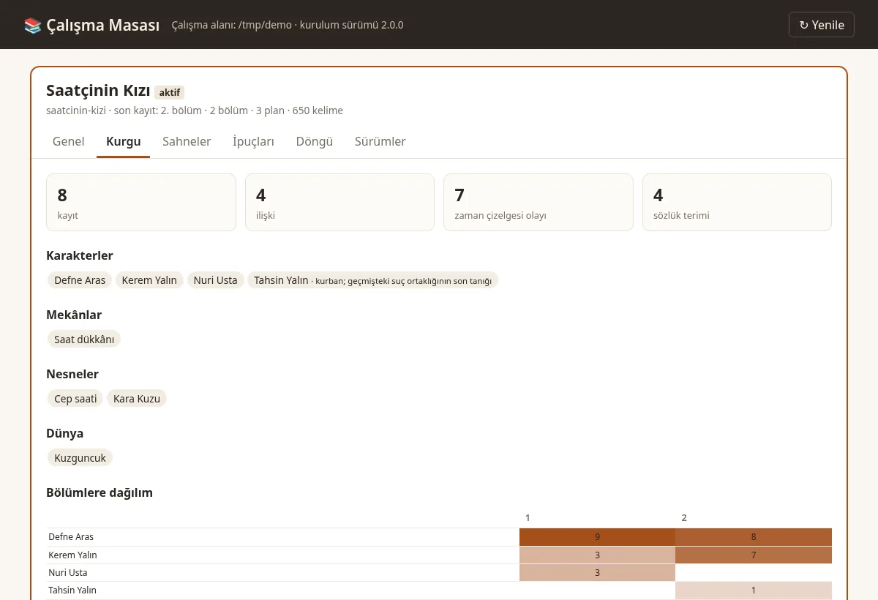Screen dimensions: 878x600
Task: Open the İpuçları tab
Action: point(253,141)
